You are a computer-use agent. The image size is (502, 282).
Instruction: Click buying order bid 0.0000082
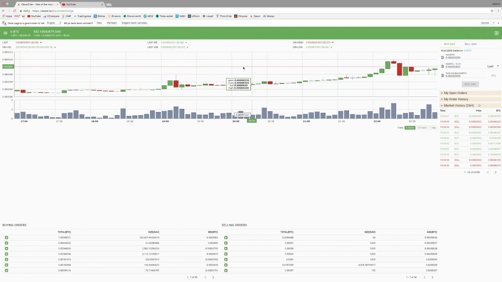[212, 238]
